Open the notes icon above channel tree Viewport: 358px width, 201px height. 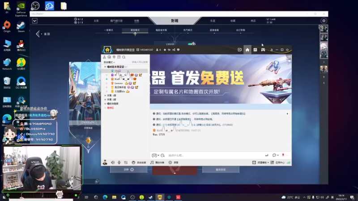pos(119,57)
